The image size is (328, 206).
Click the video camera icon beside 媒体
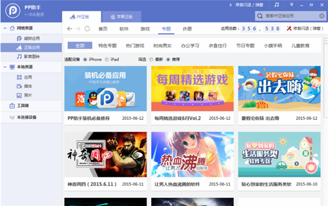point(19,86)
